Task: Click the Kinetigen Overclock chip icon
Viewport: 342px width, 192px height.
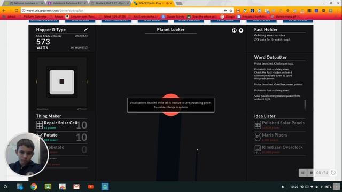Action: (258, 149)
